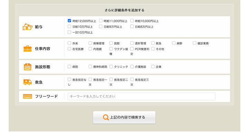The height and width of the screenshot is (138, 249).
Task: Check the 内視鏡 option
Action: tap(90, 49)
